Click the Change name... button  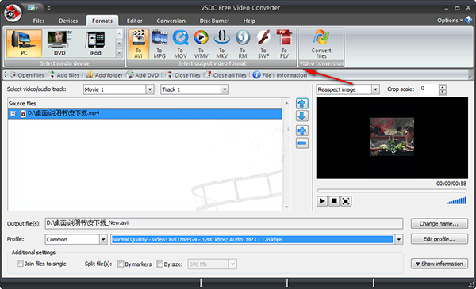440,224
